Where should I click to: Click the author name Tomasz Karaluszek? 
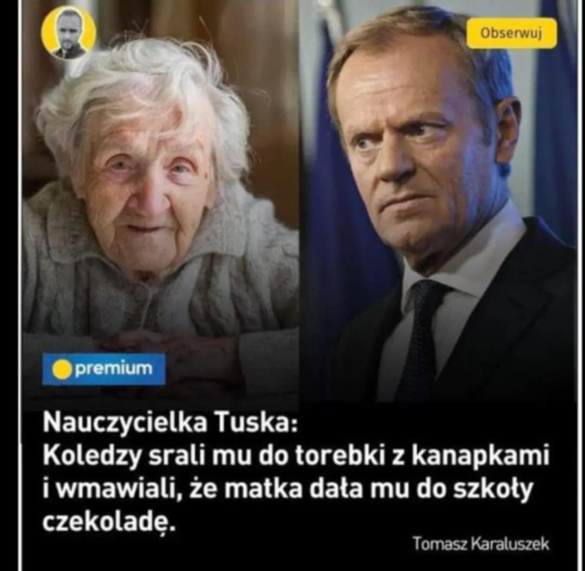point(482,544)
